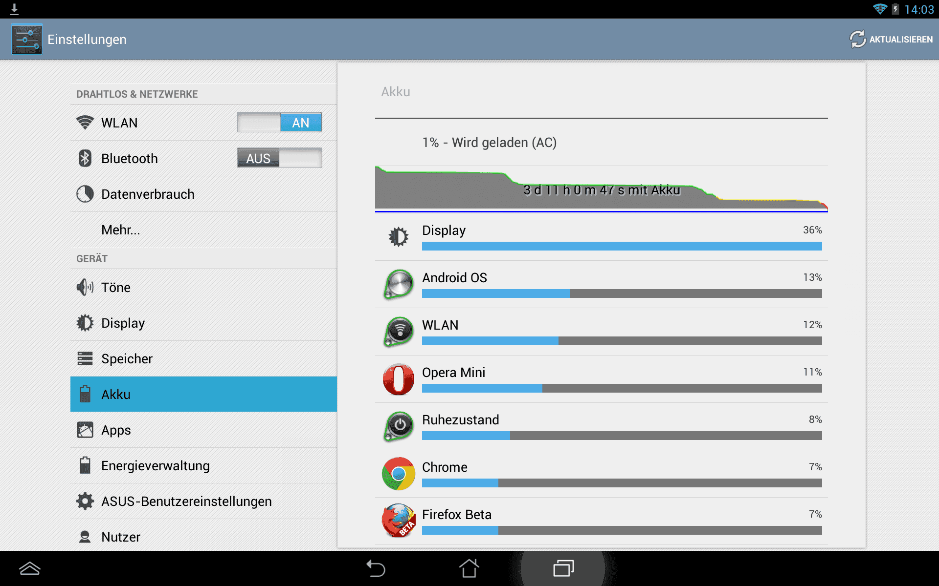Open the sidebar Display settings label
Screen dimensions: 939x586
click(123, 323)
